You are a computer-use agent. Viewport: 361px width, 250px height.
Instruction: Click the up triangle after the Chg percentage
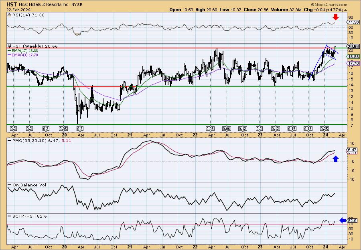click(x=346, y=10)
